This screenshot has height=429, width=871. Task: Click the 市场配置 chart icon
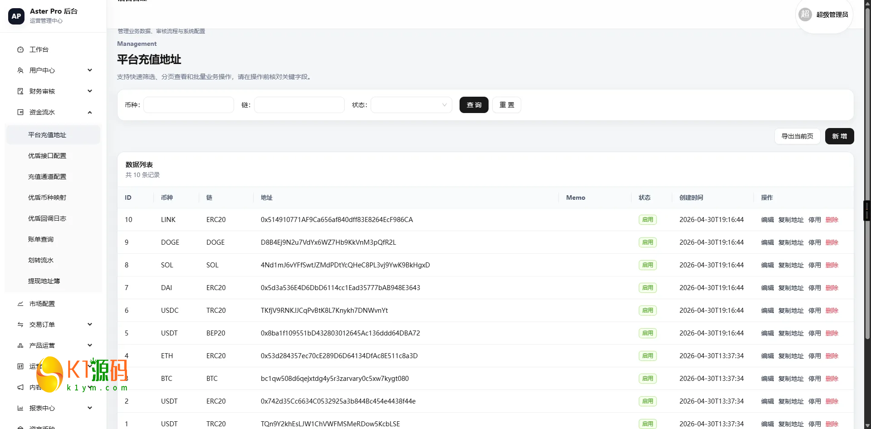(20, 304)
